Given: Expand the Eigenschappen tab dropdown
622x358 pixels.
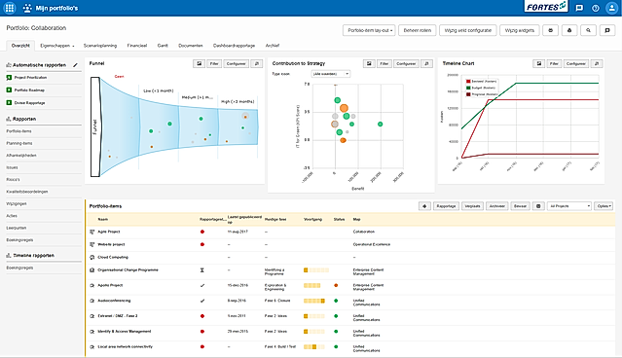Looking at the screenshot, I should tap(57, 46).
